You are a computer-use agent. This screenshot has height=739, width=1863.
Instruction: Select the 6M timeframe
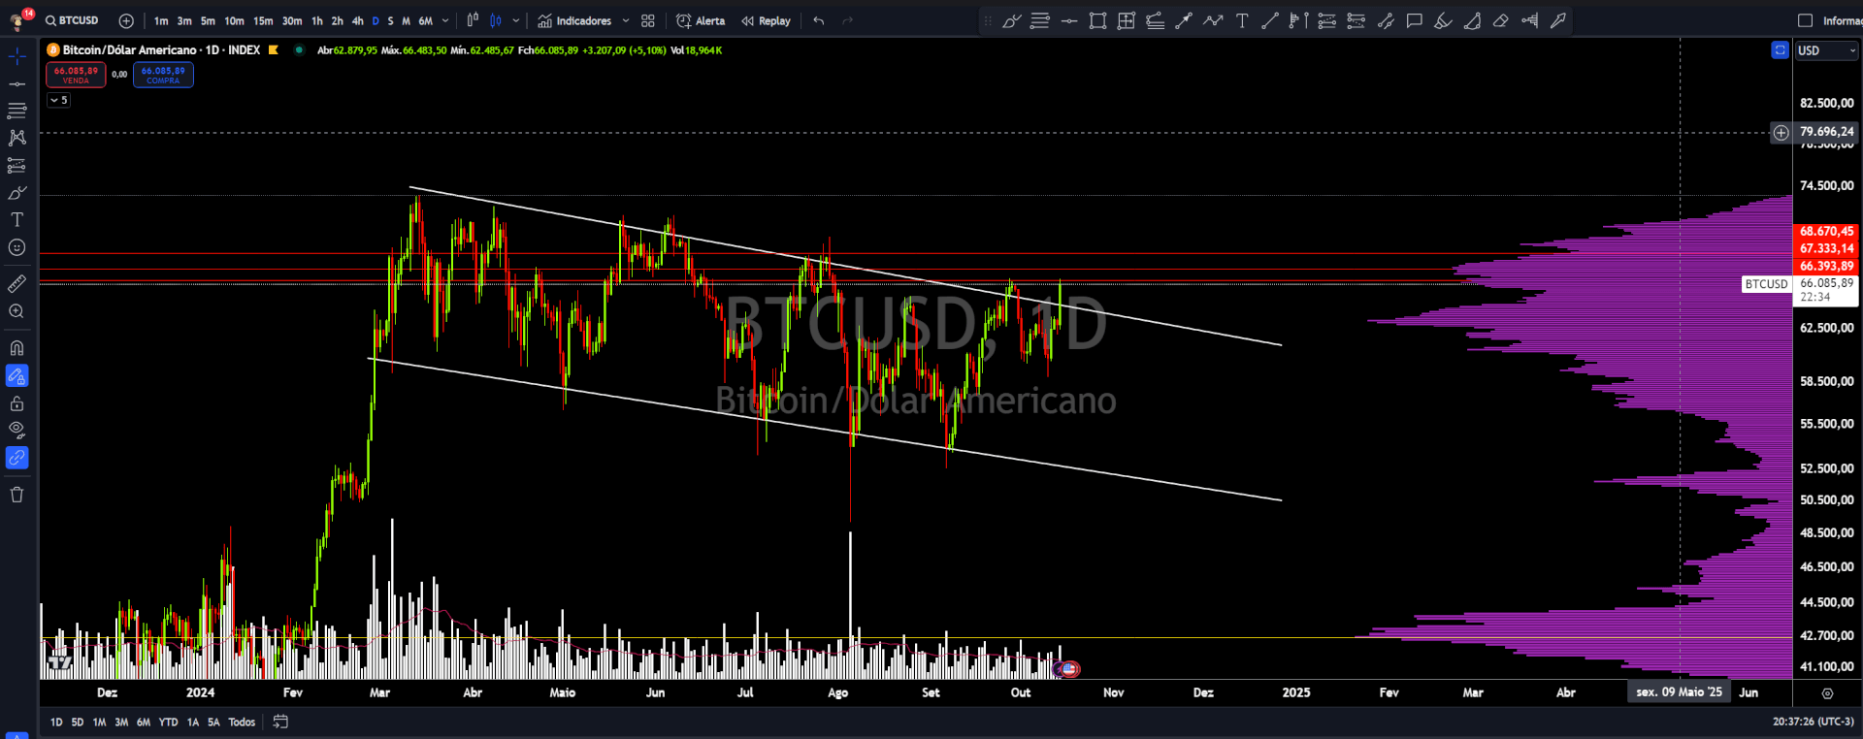[x=425, y=20]
